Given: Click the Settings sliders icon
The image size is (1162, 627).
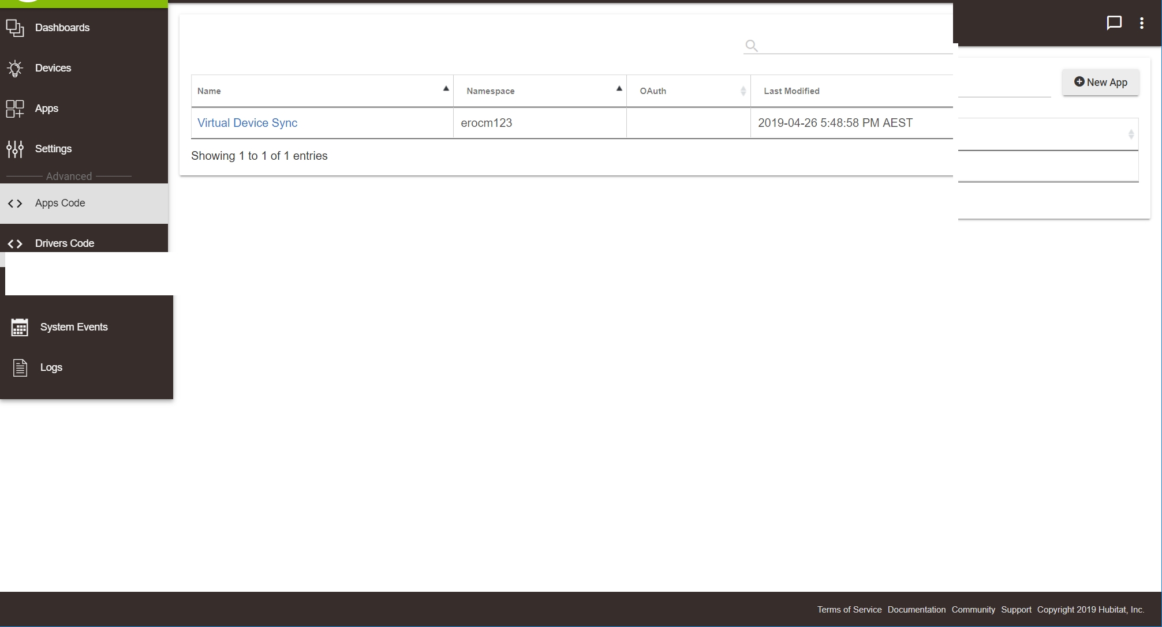Looking at the screenshot, I should [x=15, y=149].
